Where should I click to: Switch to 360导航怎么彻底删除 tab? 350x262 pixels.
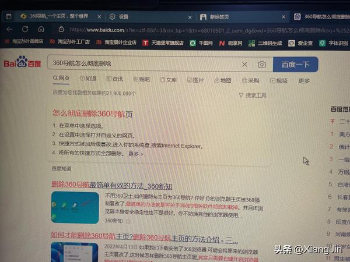[321, 17]
